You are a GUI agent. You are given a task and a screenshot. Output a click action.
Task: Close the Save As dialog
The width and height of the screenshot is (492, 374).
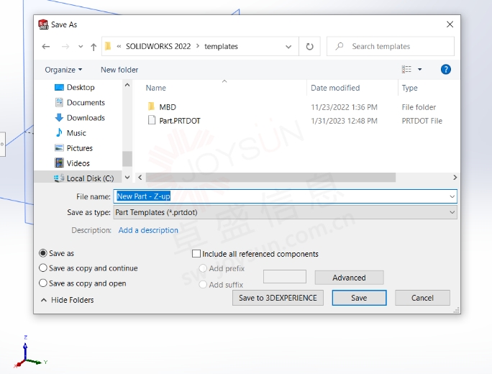450,24
